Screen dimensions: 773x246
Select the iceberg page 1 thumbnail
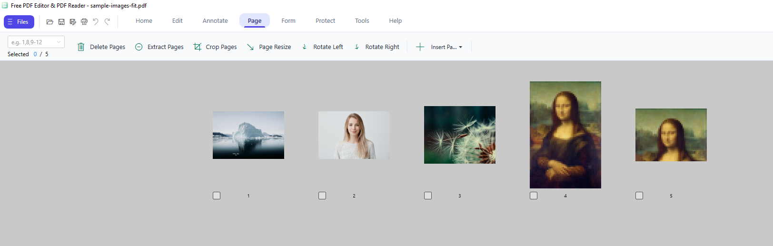pyautogui.click(x=248, y=135)
